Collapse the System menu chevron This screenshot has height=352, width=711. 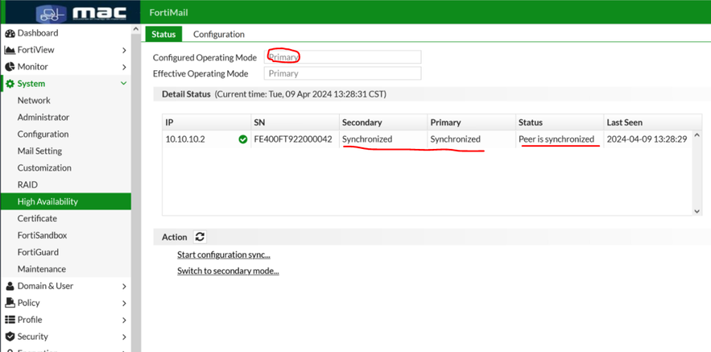coord(123,84)
